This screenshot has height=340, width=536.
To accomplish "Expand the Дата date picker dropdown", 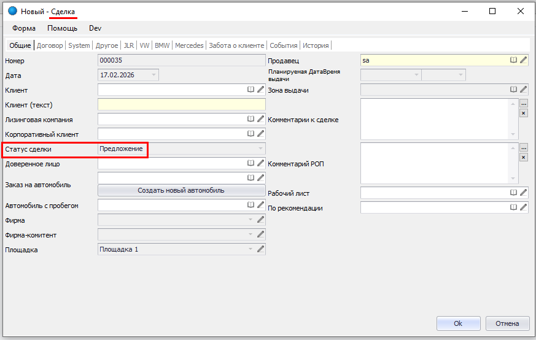I will coord(153,75).
